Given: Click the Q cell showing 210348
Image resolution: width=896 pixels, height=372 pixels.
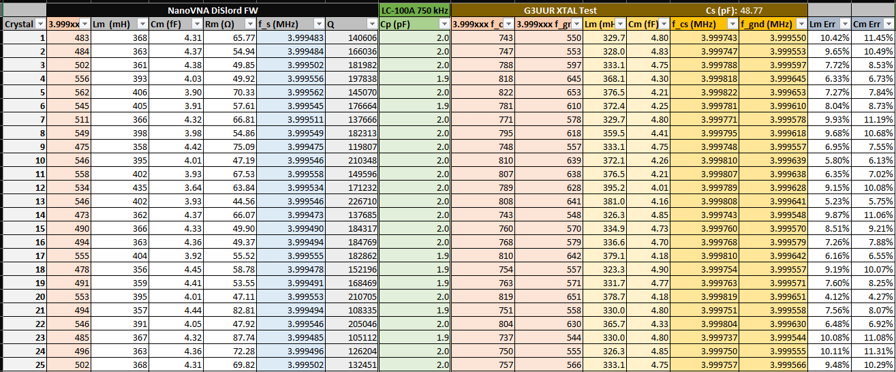Looking at the screenshot, I should [x=352, y=161].
